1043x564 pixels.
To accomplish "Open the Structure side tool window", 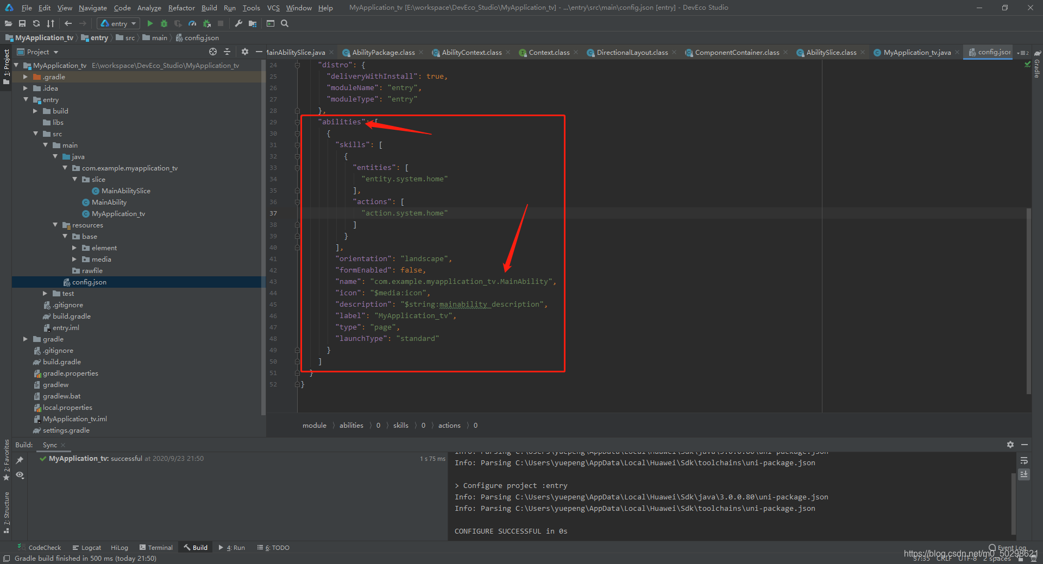I will click(x=6, y=512).
